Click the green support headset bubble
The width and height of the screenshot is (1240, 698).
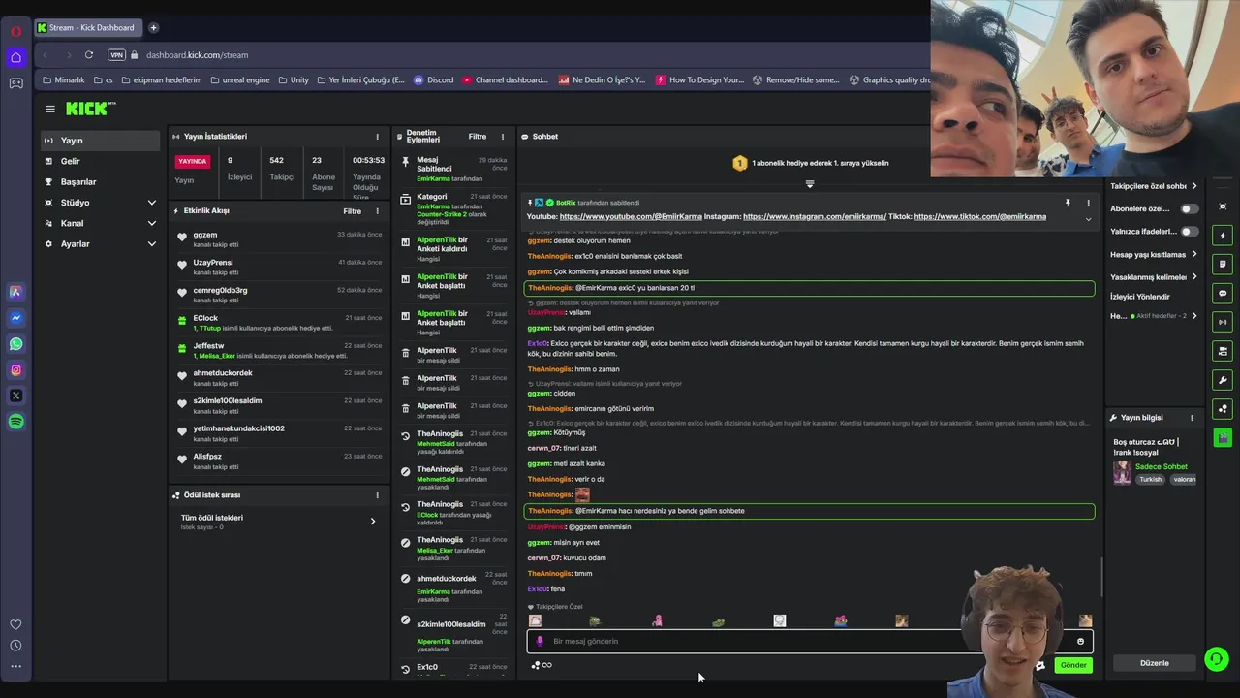(x=1216, y=659)
